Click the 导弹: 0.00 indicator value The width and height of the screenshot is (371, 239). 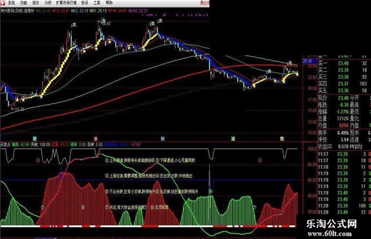[95, 144]
